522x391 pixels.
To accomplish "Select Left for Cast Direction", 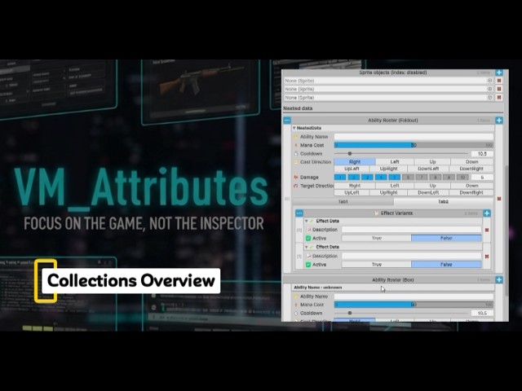I will tap(395, 161).
